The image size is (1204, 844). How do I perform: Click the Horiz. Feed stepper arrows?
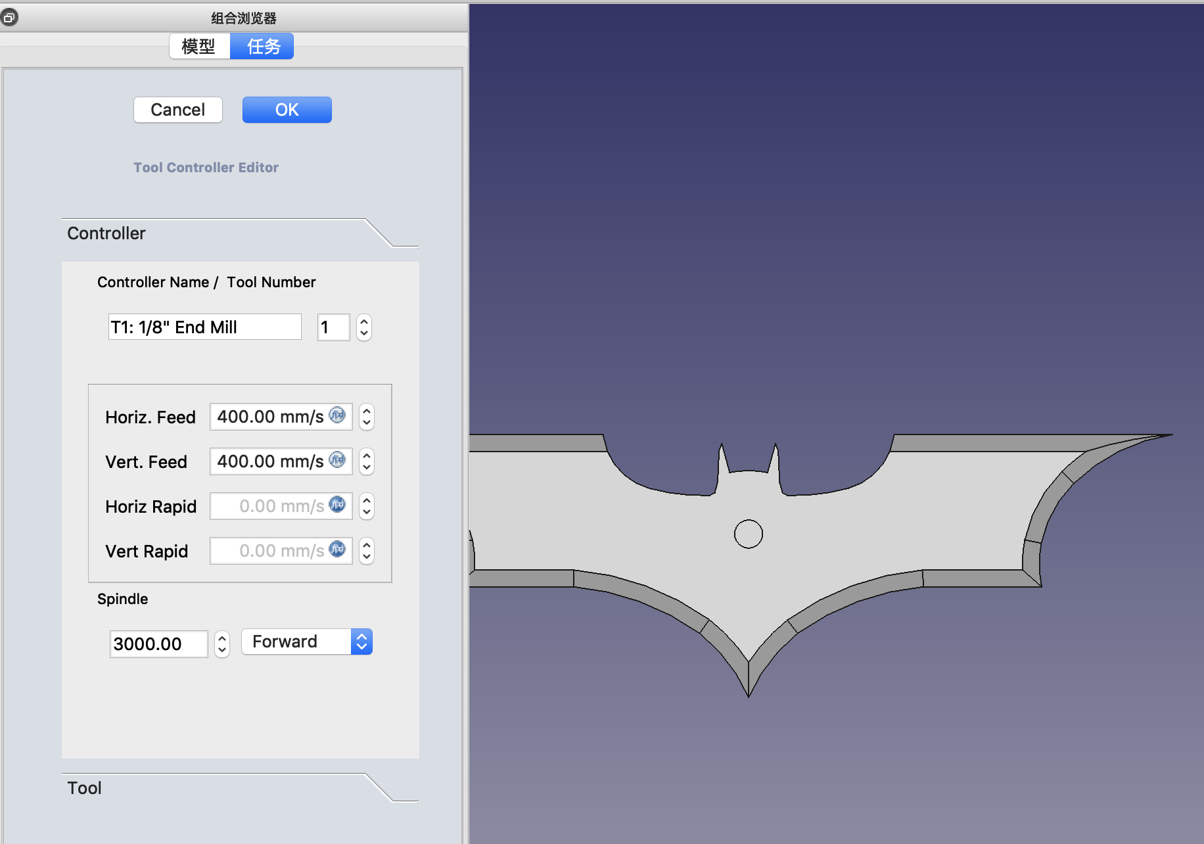coord(367,417)
